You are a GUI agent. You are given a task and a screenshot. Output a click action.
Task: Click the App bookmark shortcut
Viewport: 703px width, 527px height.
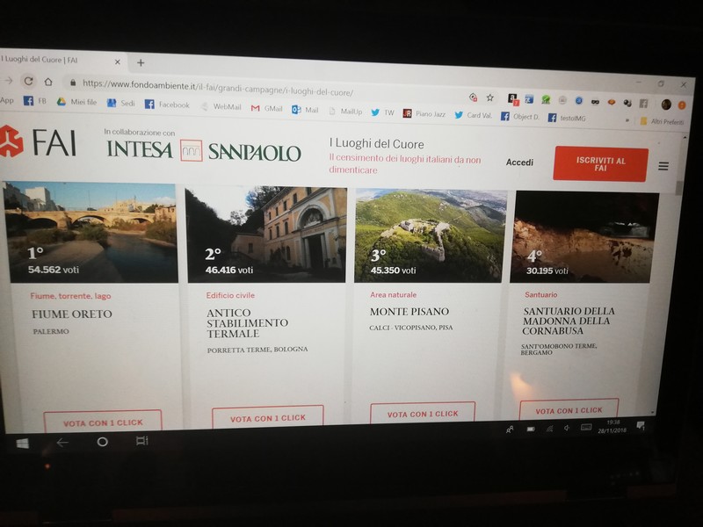pos(7,100)
